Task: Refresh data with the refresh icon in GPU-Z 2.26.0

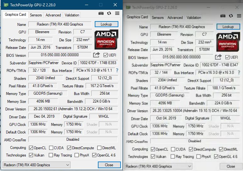Action: coord(231,16)
